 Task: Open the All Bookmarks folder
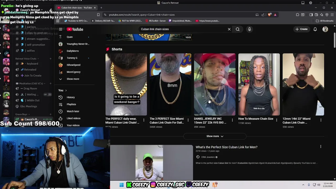[325, 21]
